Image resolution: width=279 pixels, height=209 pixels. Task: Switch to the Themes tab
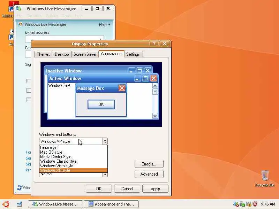(43, 54)
